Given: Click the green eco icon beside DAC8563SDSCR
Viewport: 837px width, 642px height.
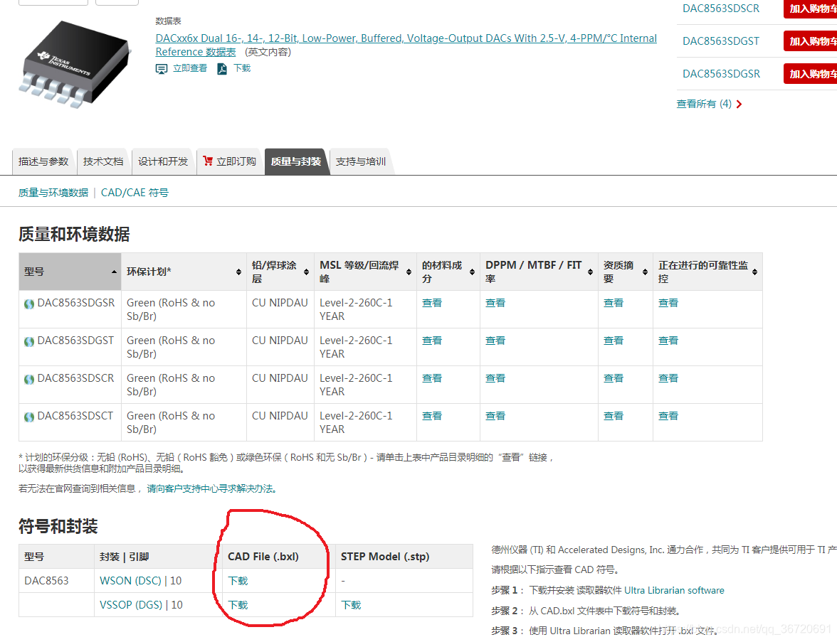Looking at the screenshot, I should click(29, 380).
